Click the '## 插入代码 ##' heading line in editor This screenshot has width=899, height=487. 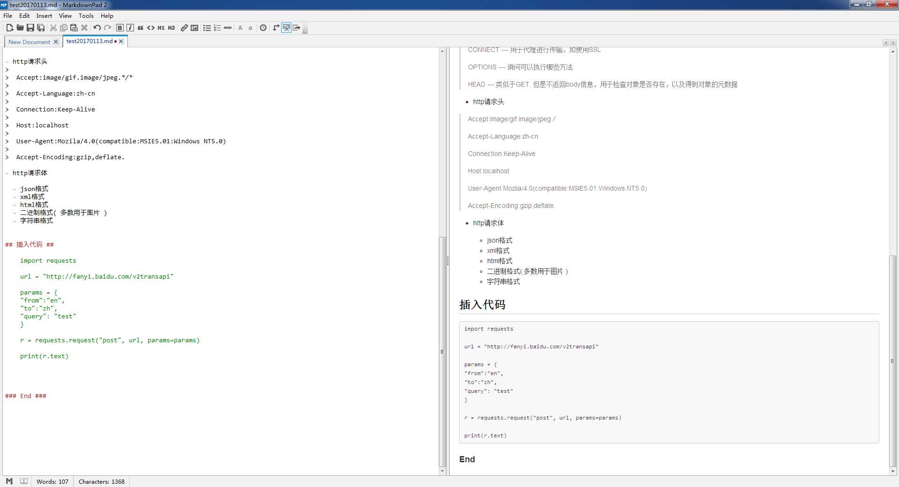(30, 244)
